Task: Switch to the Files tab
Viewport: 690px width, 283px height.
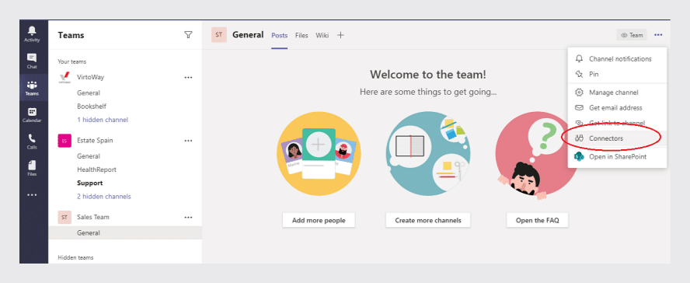Action: pyautogui.click(x=301, y=35)
